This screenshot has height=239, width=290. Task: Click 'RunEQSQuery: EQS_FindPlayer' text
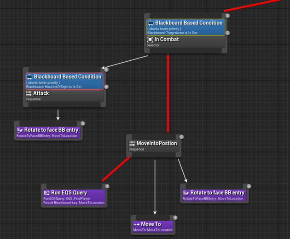67,198
